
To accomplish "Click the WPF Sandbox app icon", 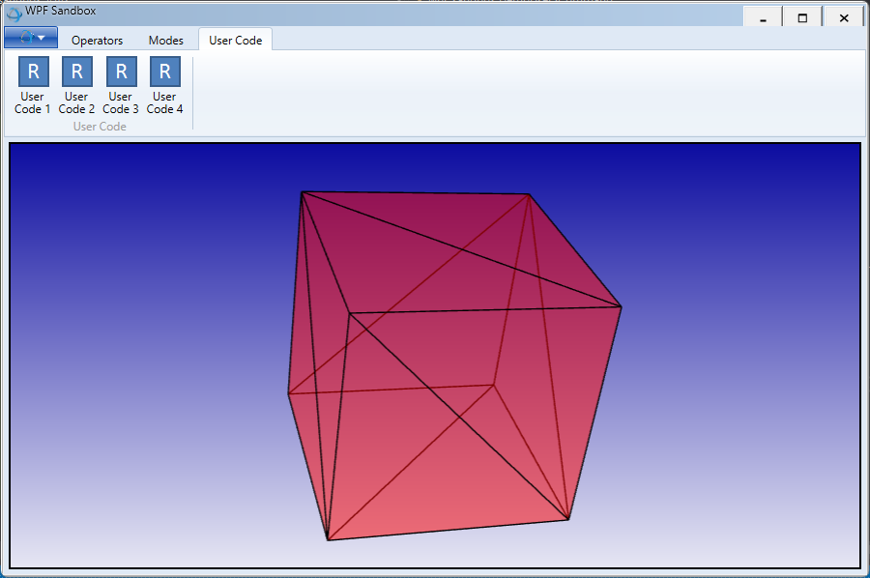I will tap(14, 13).
